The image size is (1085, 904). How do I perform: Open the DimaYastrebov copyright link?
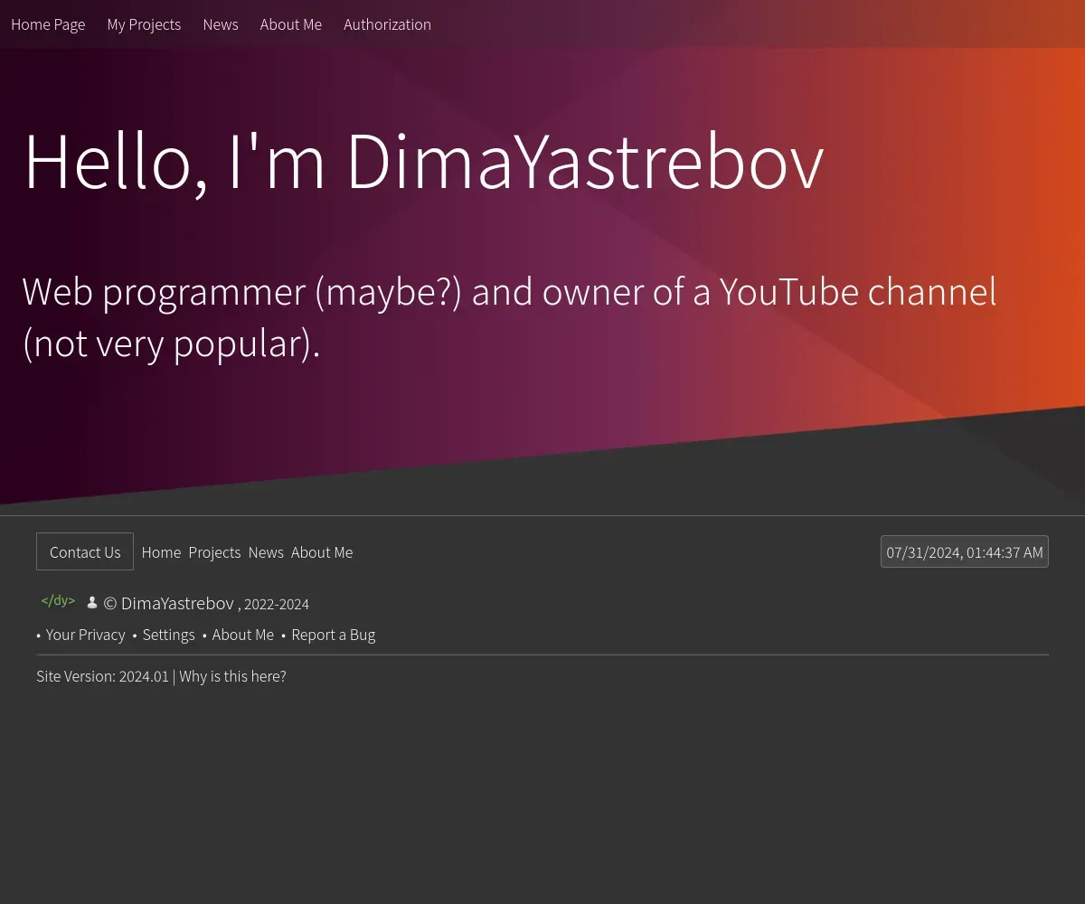click(177, 603)
